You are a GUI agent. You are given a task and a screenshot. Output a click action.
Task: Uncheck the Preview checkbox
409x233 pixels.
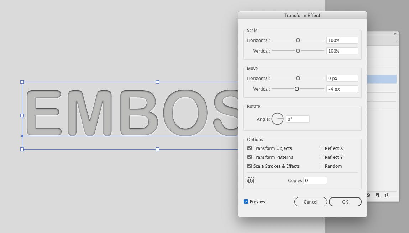(246, 201)
